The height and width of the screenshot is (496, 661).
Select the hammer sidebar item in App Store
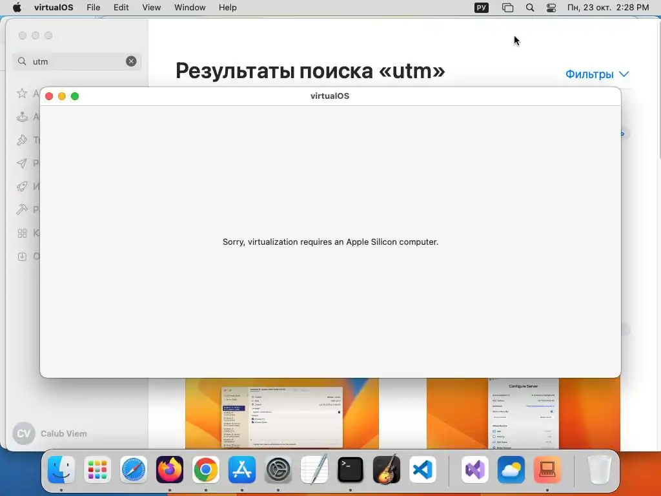(22, 210)
